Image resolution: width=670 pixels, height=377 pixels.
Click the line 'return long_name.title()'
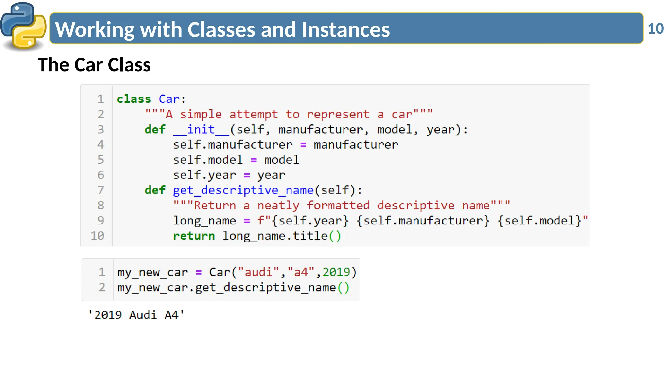coord(257,236)
